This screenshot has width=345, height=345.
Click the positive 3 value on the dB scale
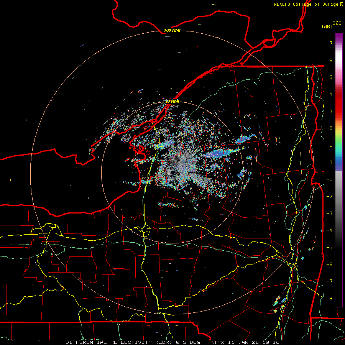[331, 111]
